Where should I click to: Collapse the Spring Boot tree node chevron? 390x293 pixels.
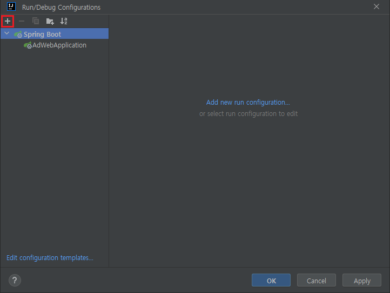pos(7,33)
